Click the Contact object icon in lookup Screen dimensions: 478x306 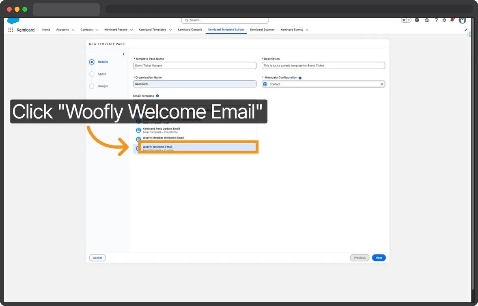[x=265, y=84]
